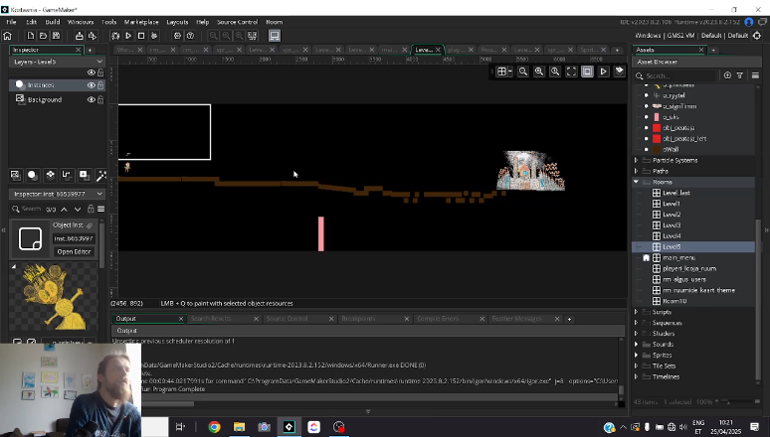Open the Layouts menu
Screen dimensions: 770x437
pyautogui.click(x=177, y=22)
